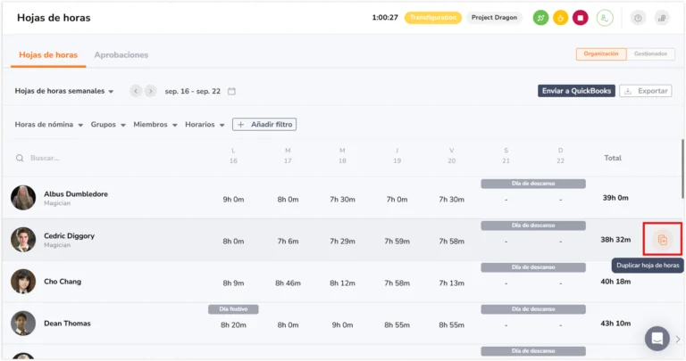This screenshot has width=686, height=361.
Task: Click Cedric Diggory name
Action: 69,235
